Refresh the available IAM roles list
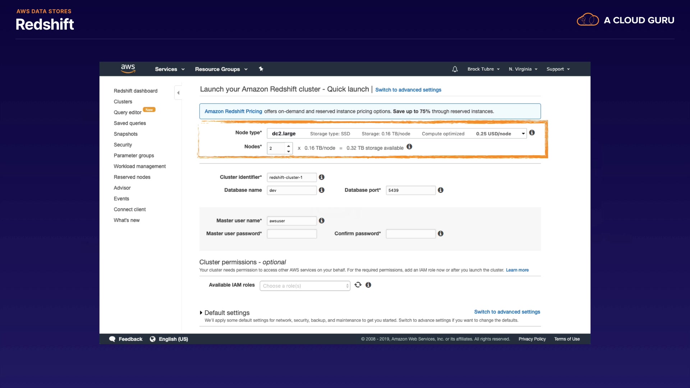Viewport: 690px width, 388px height. tap(358, 285)
